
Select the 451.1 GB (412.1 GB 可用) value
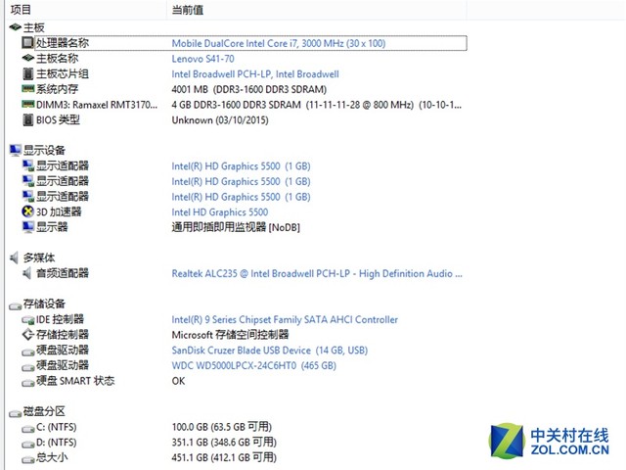[x=224, y=457]
